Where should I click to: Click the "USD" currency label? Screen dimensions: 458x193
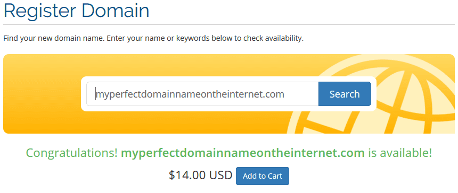pyautogui.click(x=220, y=176)
